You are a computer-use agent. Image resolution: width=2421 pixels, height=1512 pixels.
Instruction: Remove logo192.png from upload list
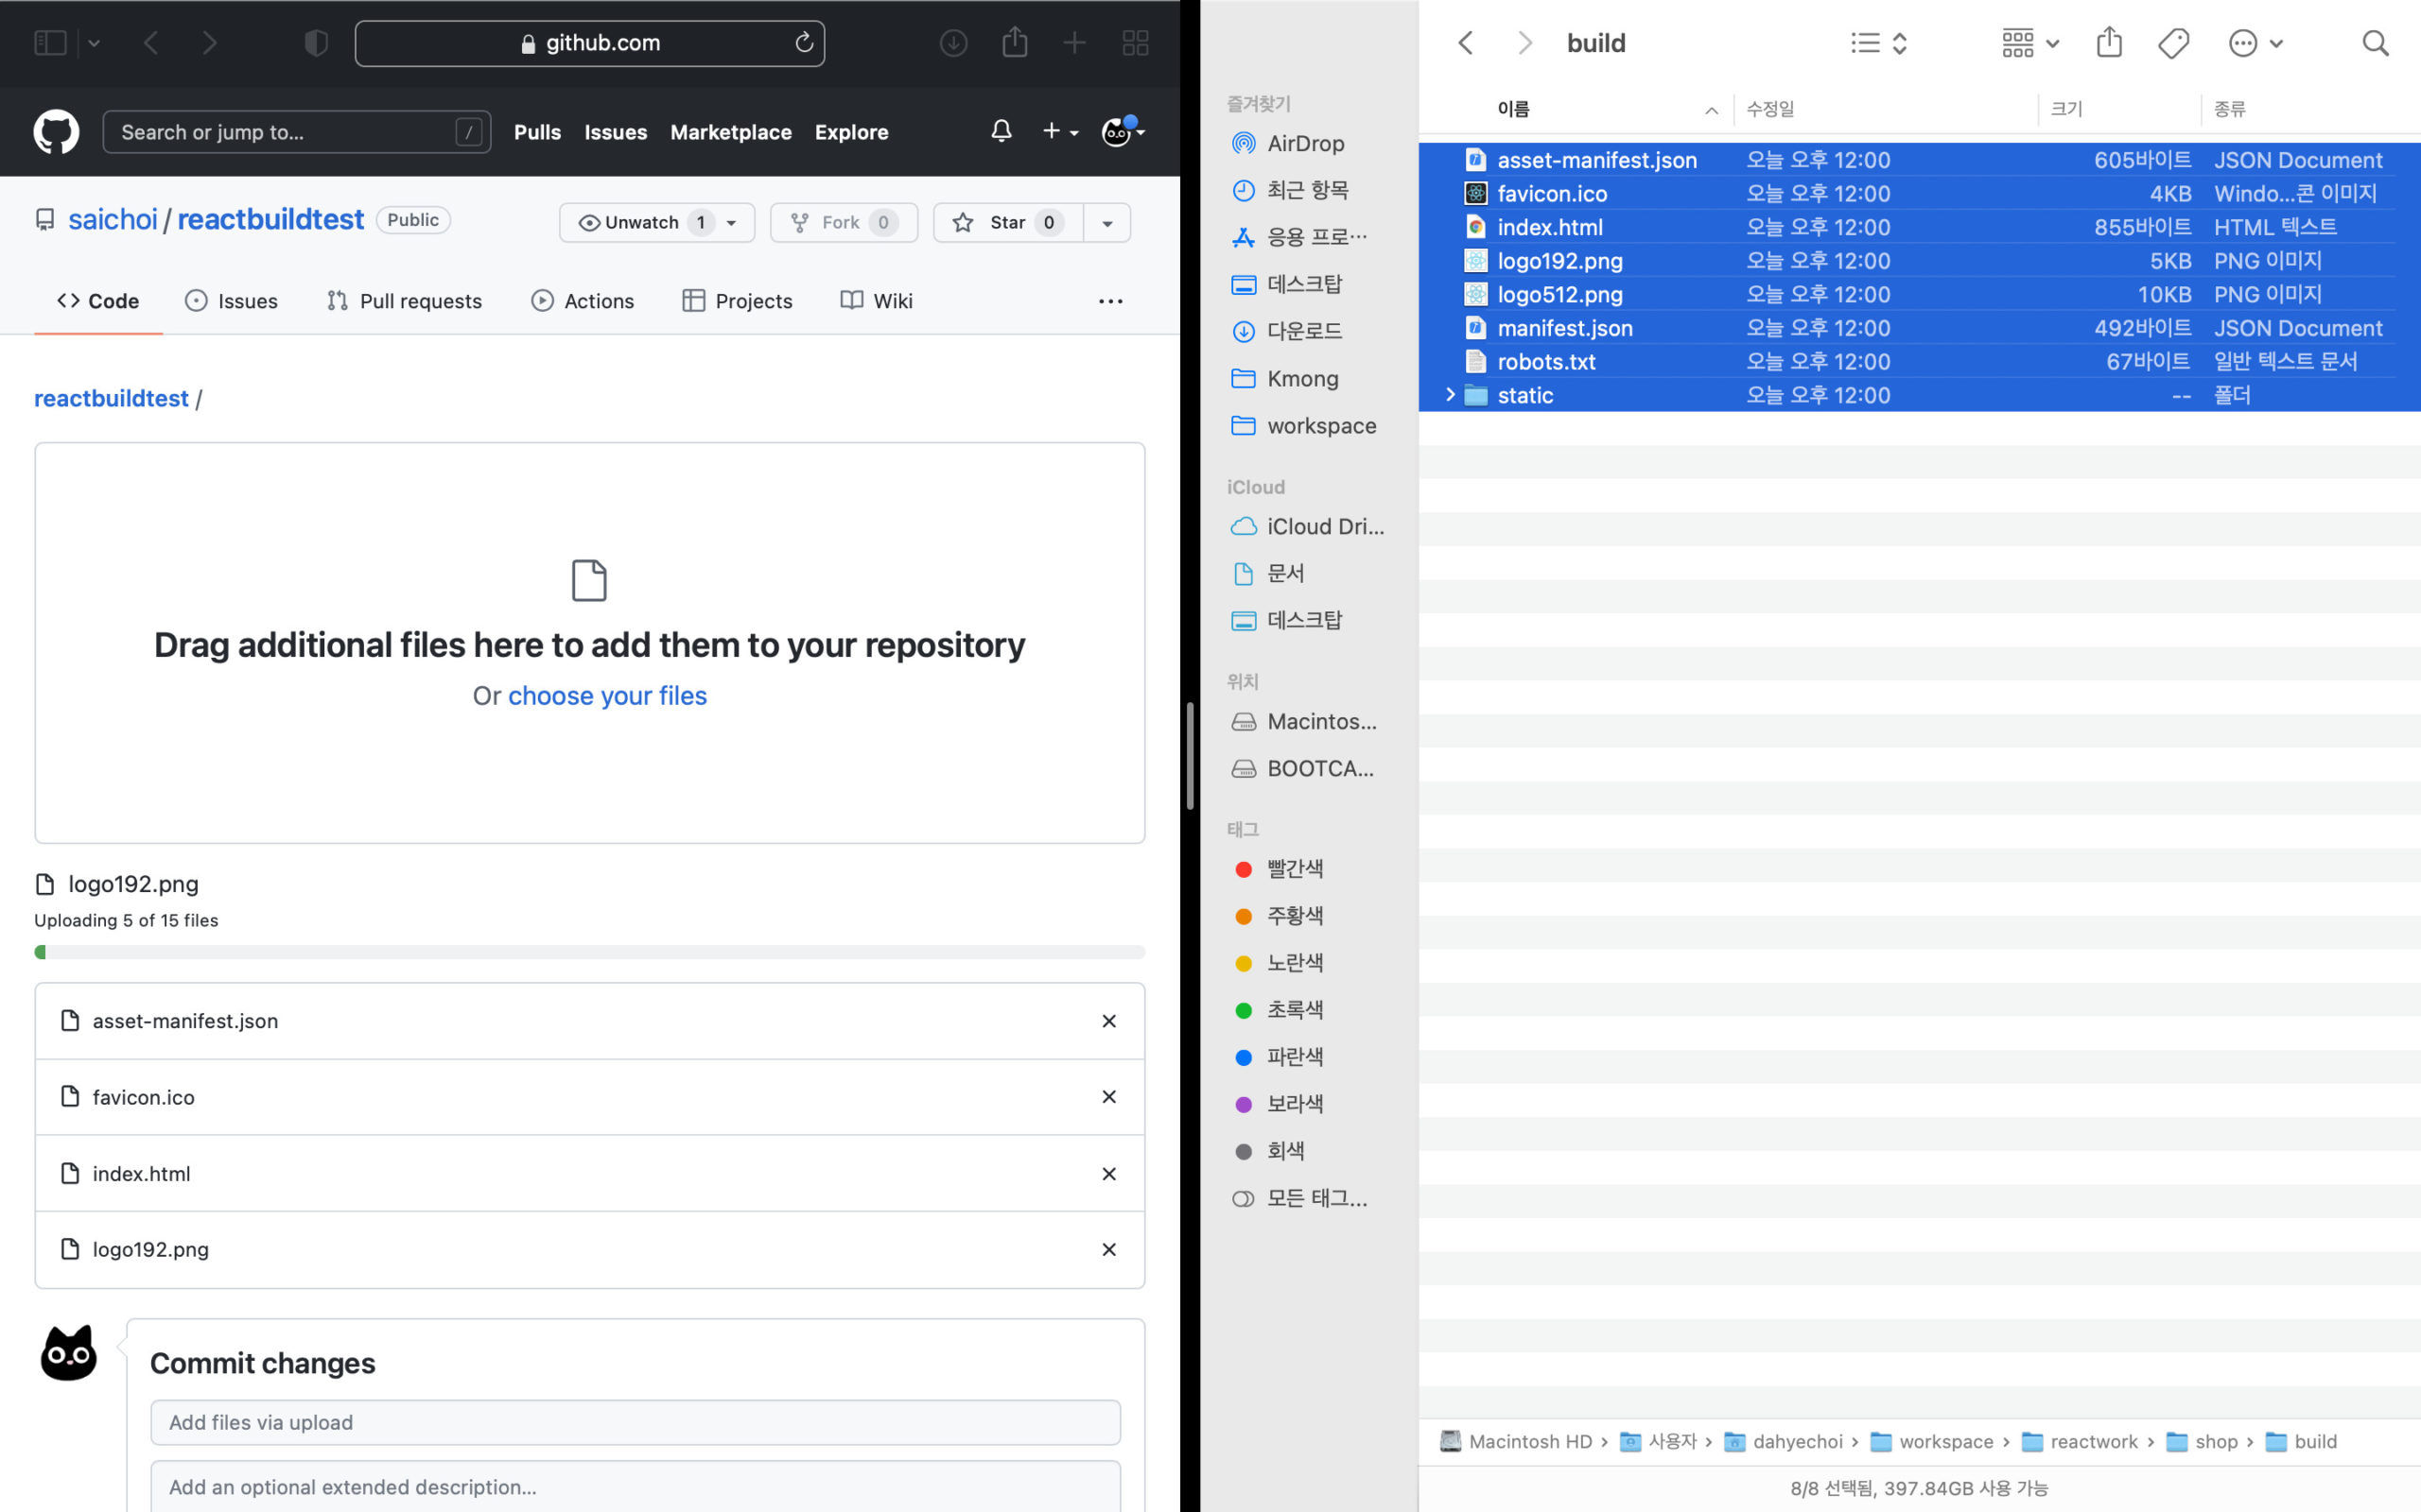tap(1108, 1250)
